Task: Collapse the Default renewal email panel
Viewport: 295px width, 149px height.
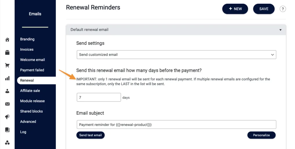Action: [x=280, y=30]
